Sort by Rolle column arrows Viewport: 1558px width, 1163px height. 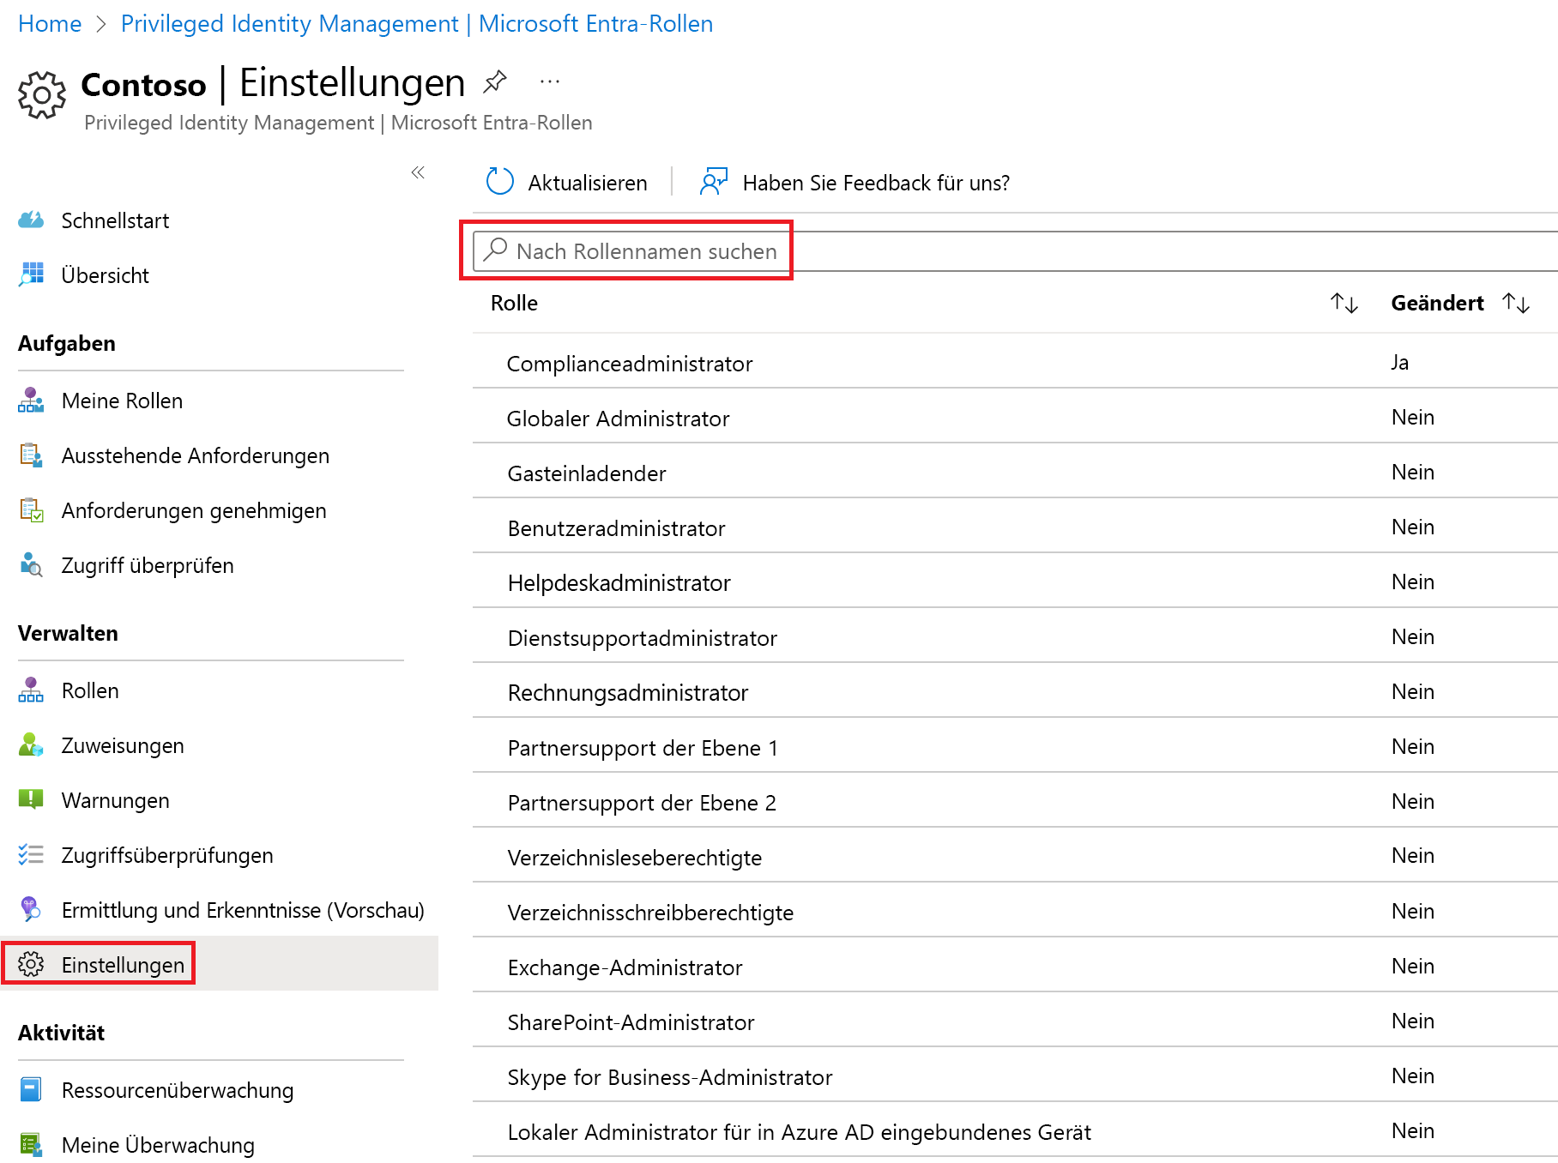pyautogui.click(x=1344, y=303)
